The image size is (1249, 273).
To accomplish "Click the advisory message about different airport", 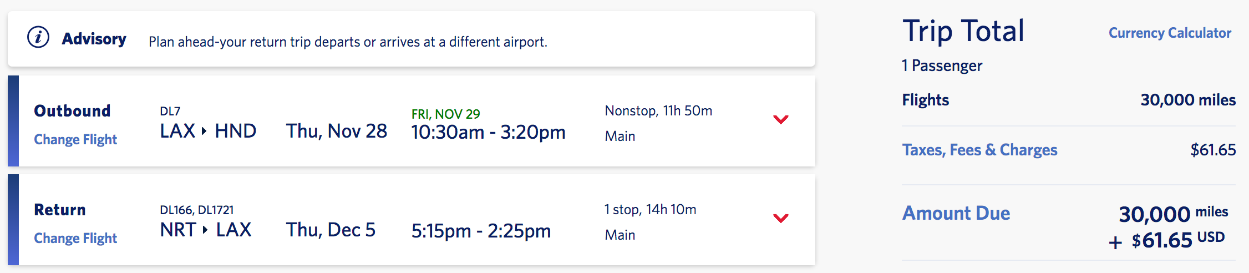I will pos(348,42).
